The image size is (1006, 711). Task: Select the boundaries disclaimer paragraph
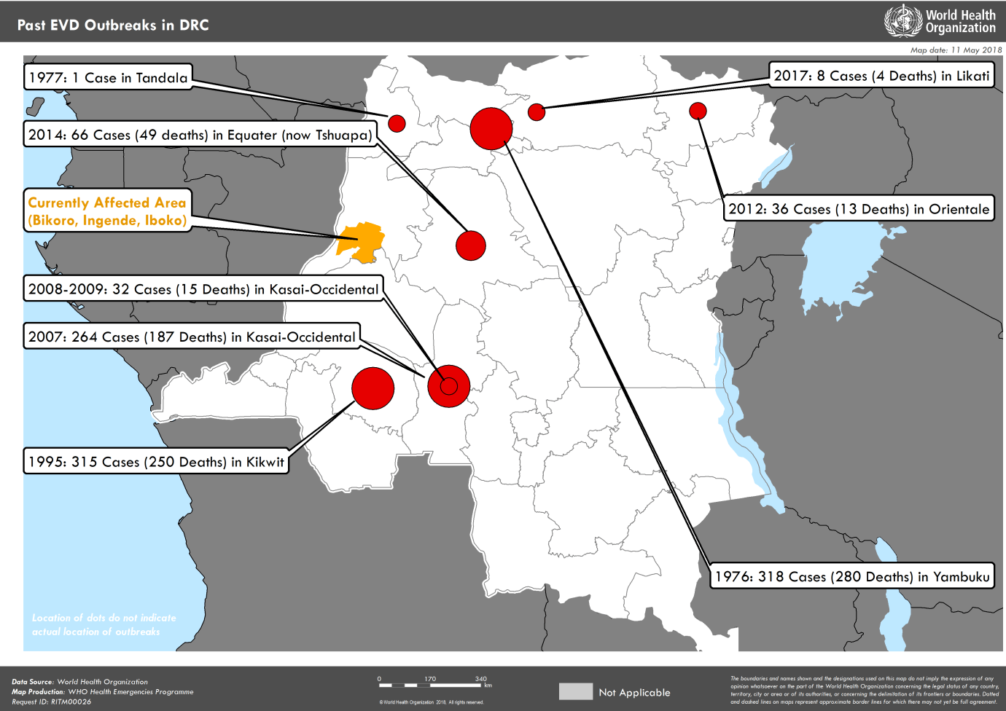pos(865,690)
